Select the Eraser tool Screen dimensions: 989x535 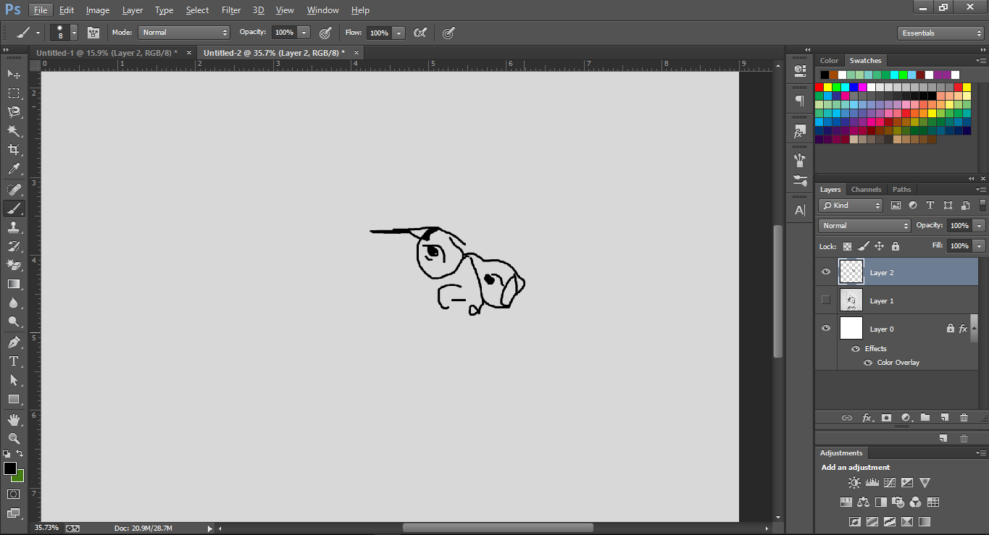tap(14, 265)
